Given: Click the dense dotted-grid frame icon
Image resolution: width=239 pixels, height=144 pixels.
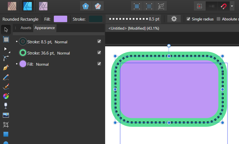Looking at the screenshot, I should click(149, 6).
